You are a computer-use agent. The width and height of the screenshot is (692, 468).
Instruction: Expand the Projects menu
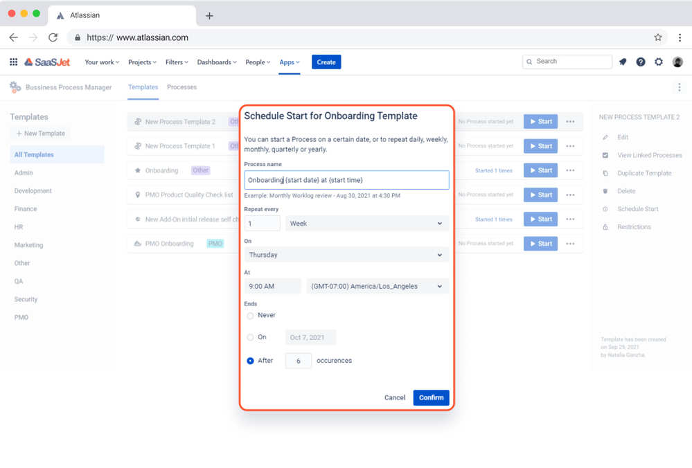coord(142,62)
